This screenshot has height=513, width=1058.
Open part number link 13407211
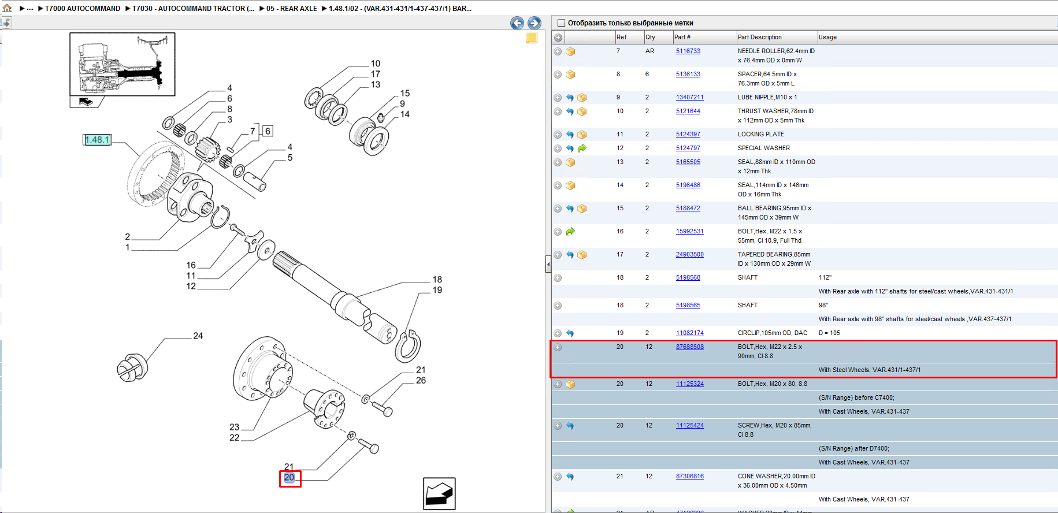(690, 98)
